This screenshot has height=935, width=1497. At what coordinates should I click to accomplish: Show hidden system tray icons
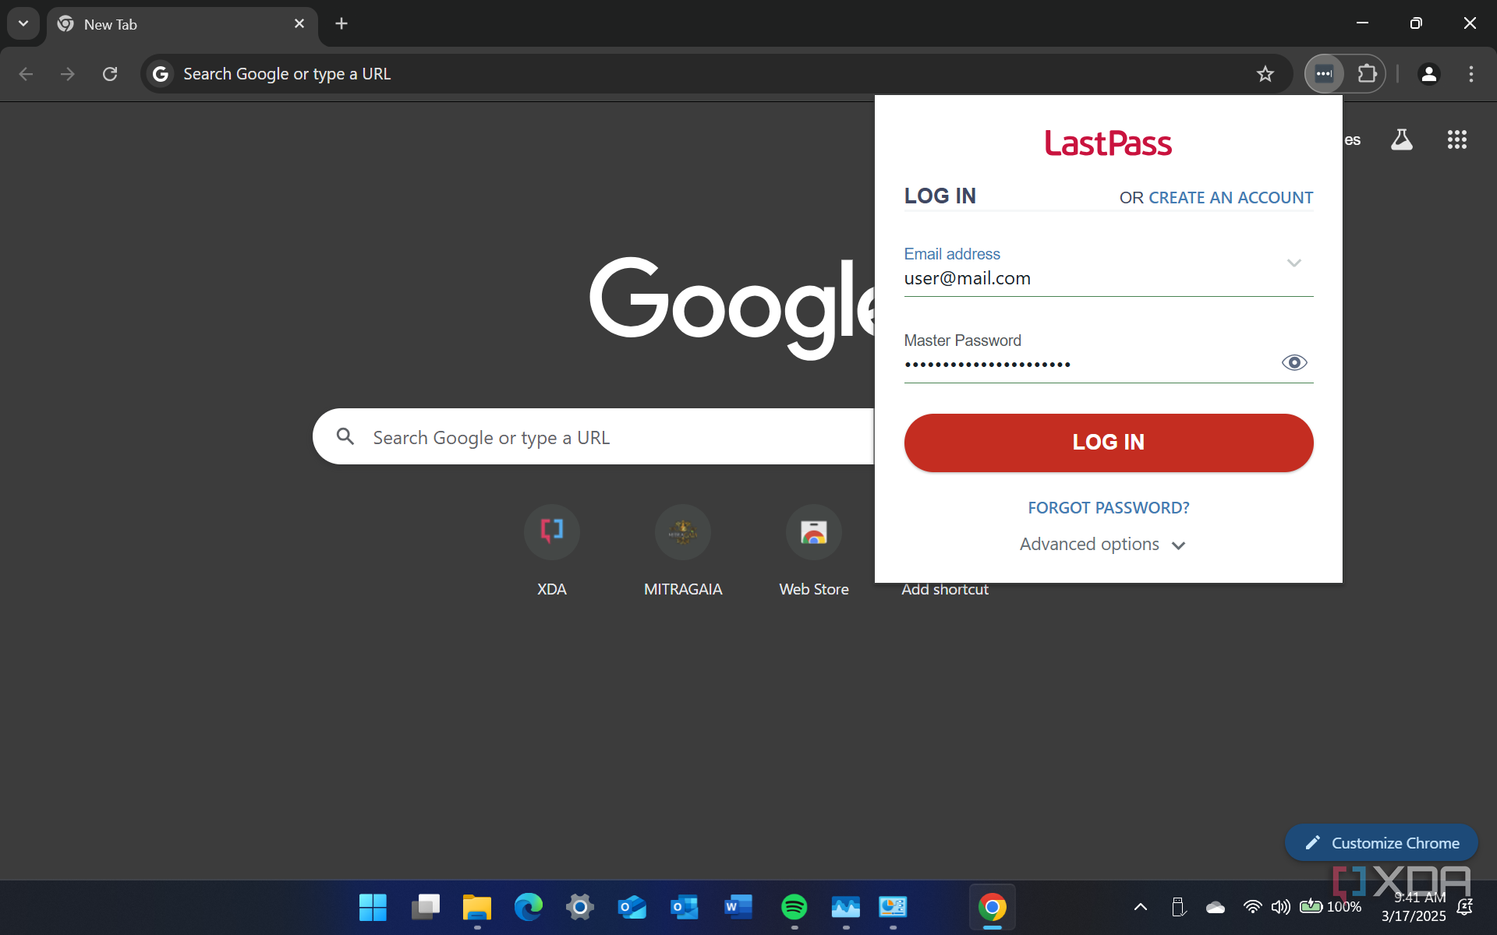(1140, 907)
